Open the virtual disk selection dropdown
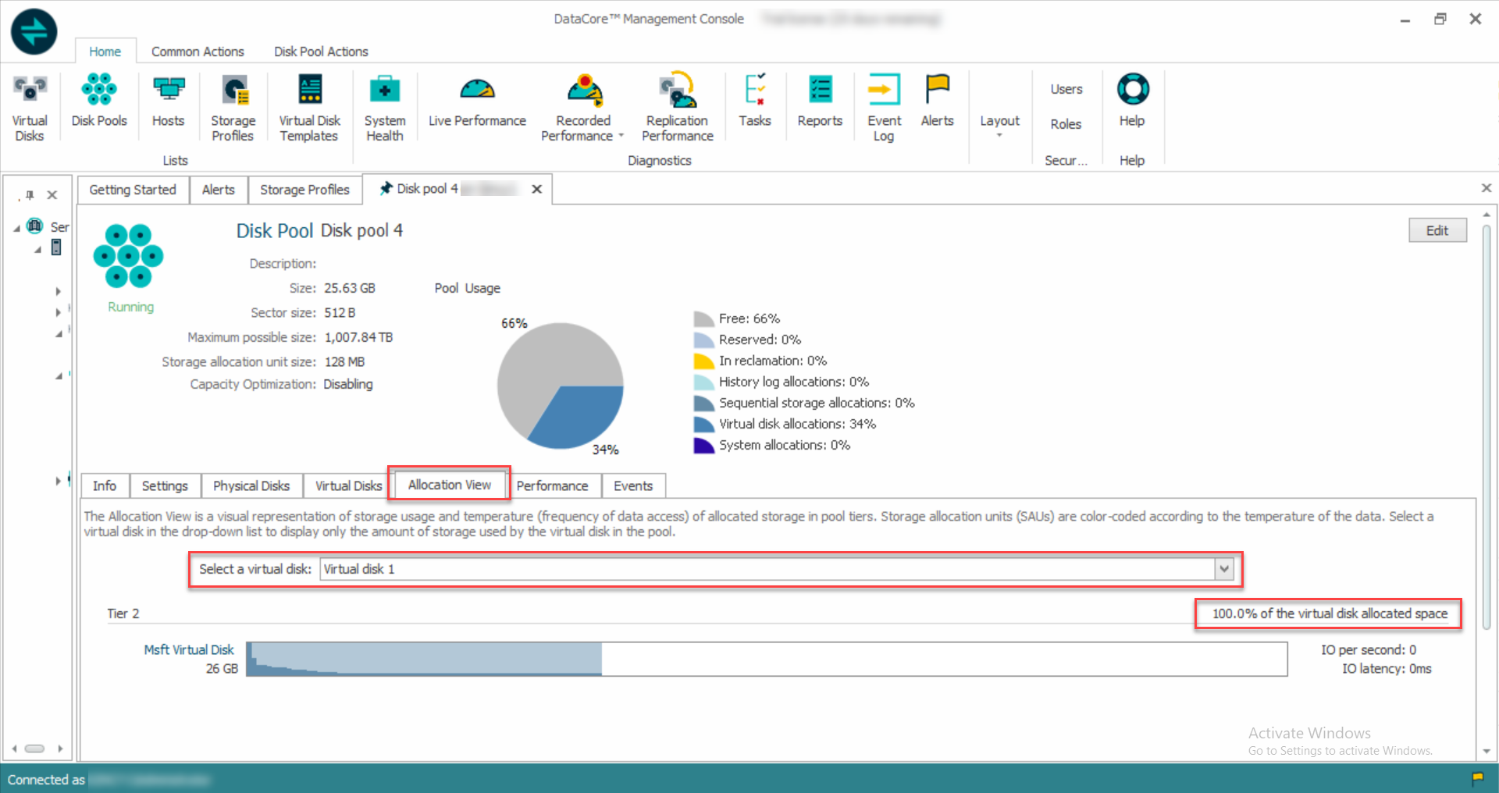Viewport: 1499px width, 793px height. tap(1223, 569)
